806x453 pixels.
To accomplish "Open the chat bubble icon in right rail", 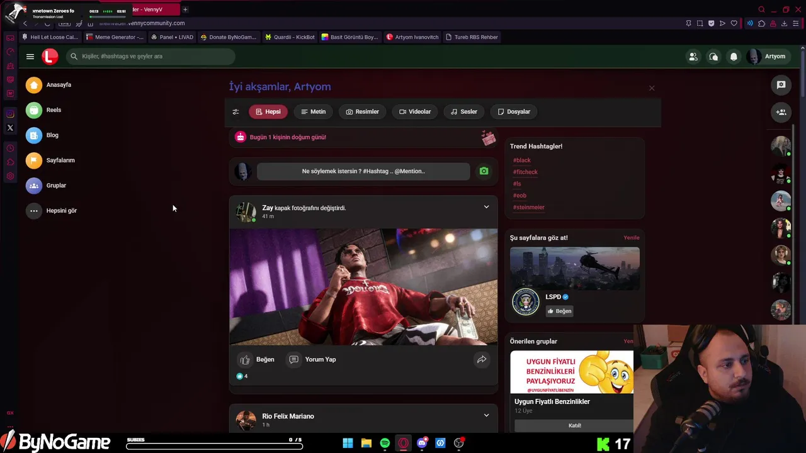I will click(x=781, y=85).
